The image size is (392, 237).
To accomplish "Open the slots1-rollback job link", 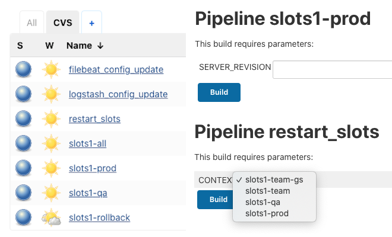I will click(x=100, y=218).
